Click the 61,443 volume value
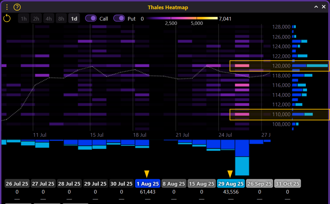 coord(148,192)
